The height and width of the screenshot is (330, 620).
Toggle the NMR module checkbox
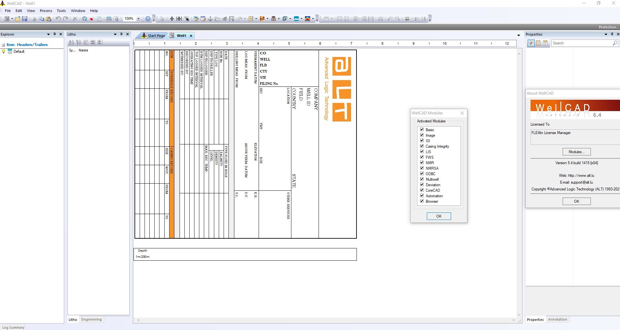click(422, 163)
